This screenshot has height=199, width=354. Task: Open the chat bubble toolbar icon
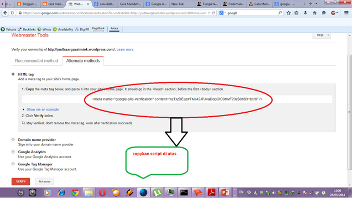[x=324, y=13]
